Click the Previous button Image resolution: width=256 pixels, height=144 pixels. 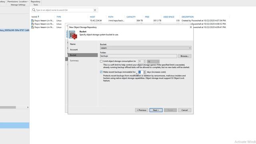coord(142,110)
